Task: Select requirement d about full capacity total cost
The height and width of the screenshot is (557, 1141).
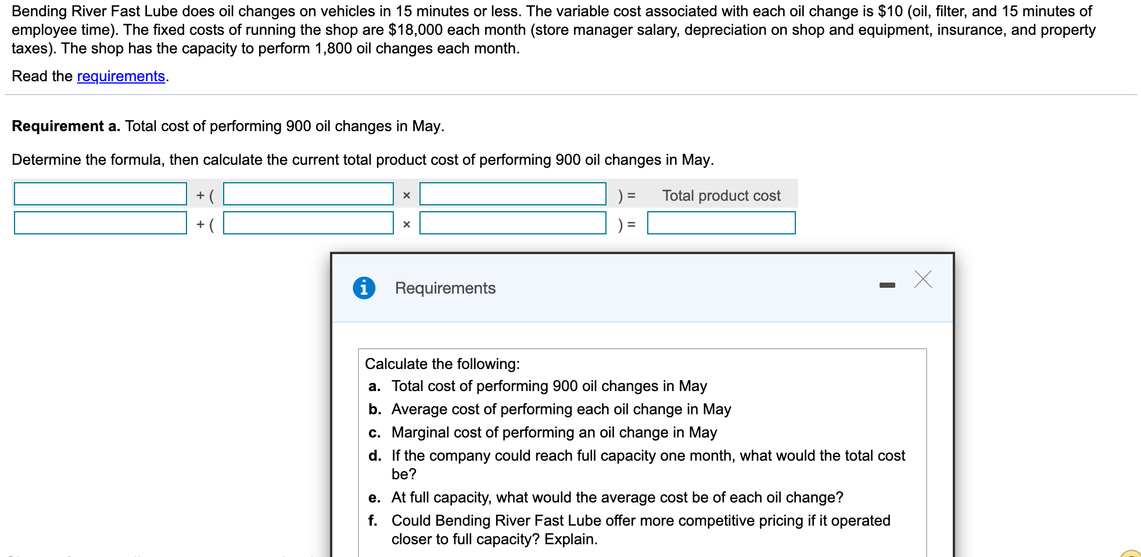Action: click(648, 465)
